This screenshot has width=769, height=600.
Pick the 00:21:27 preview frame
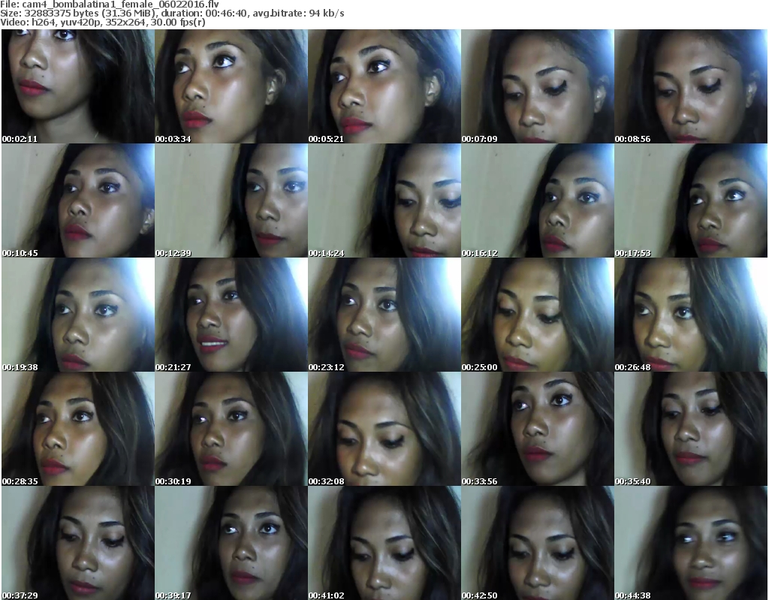pos(231,315)
